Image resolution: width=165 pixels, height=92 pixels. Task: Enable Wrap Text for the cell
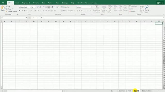click(65, 7)
